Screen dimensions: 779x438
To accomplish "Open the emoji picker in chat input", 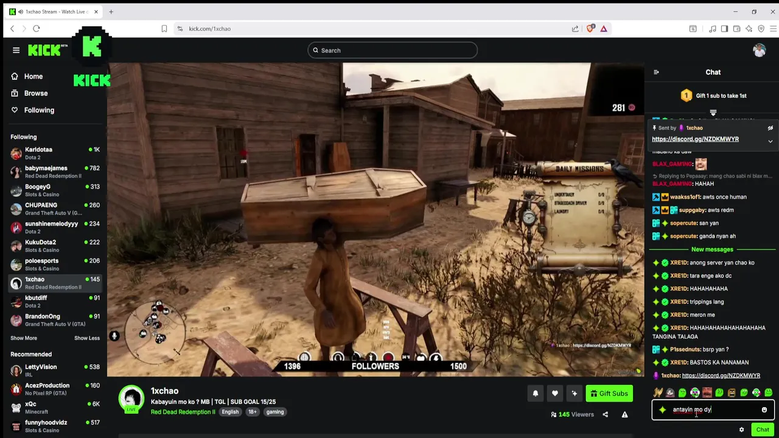I will pyautogui.click(x=764, y=410).
